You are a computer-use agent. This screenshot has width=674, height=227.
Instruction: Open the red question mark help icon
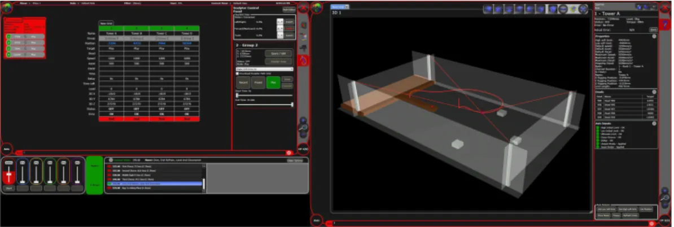(664, 24)
